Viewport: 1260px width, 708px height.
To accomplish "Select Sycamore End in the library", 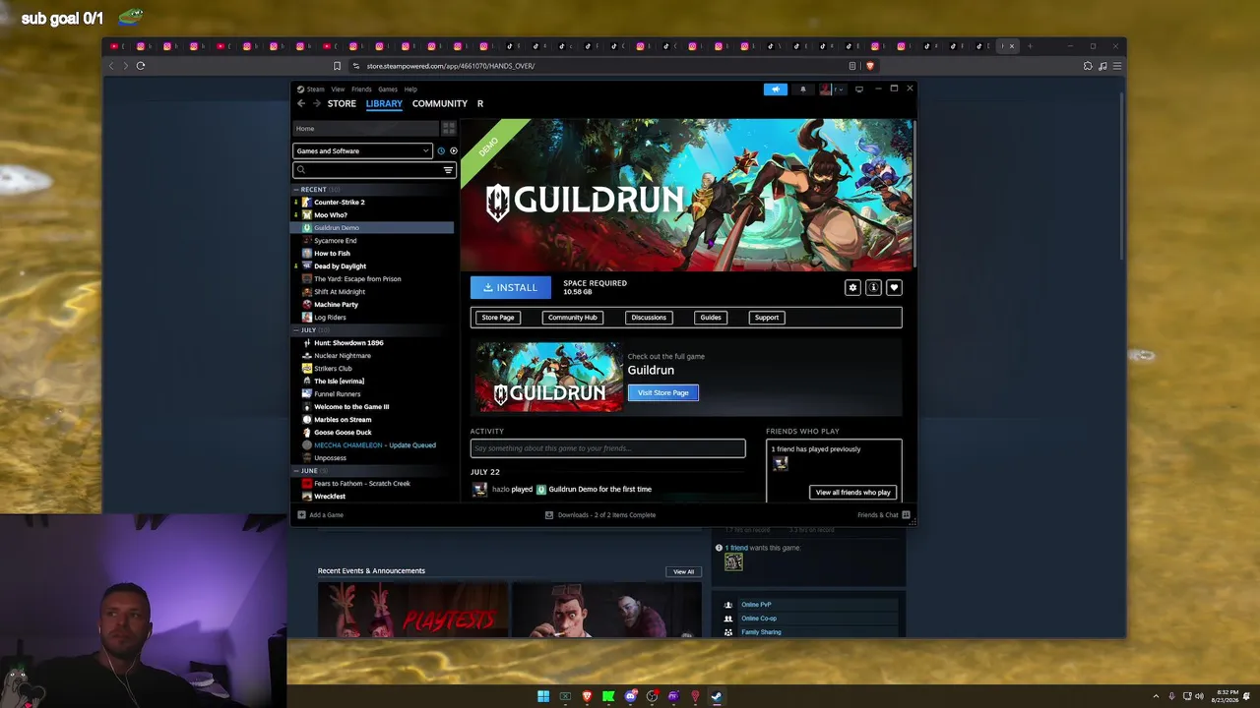I will point(336,240).
